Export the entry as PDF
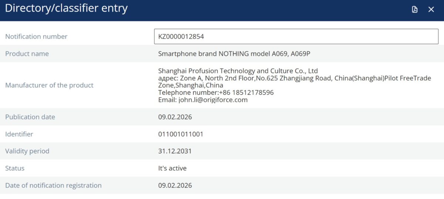 point(415,10)
